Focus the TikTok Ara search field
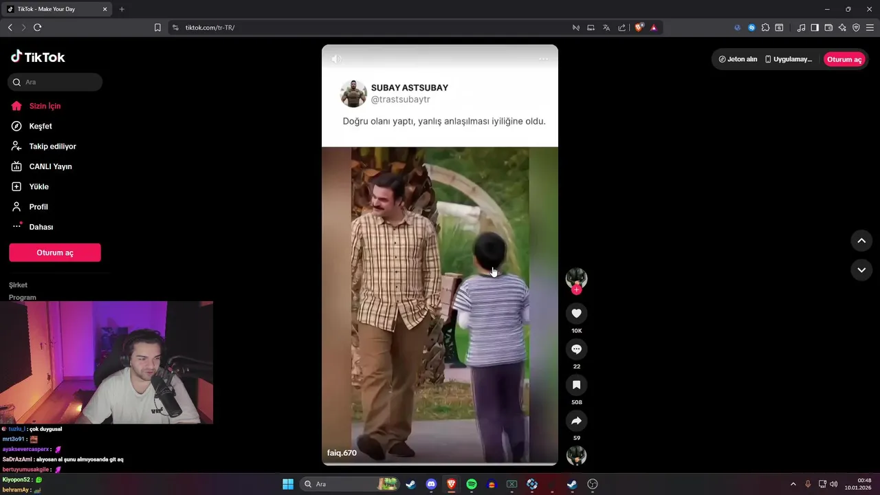The height and width of the screenshot is (495, 880). click(55, 82)
